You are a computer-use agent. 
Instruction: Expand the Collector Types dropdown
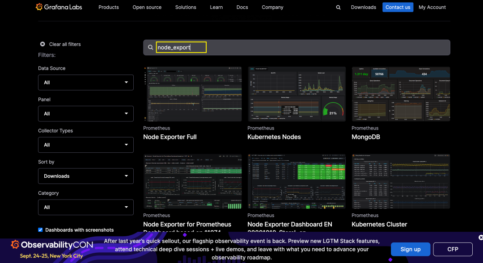coord(85,145)
